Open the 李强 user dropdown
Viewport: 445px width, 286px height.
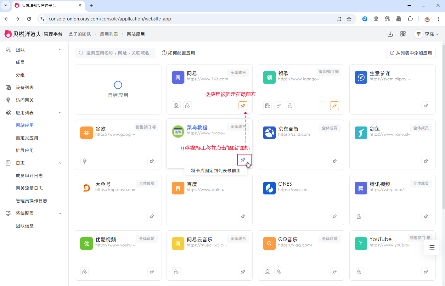[427, 34]
